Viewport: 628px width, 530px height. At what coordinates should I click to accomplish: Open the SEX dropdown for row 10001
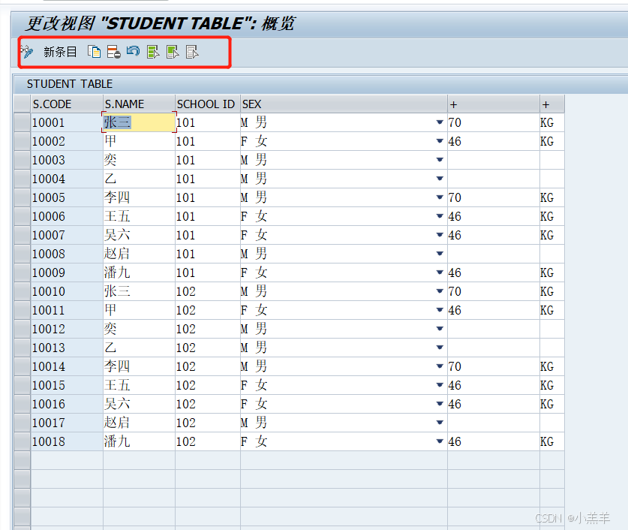(440, 122)
